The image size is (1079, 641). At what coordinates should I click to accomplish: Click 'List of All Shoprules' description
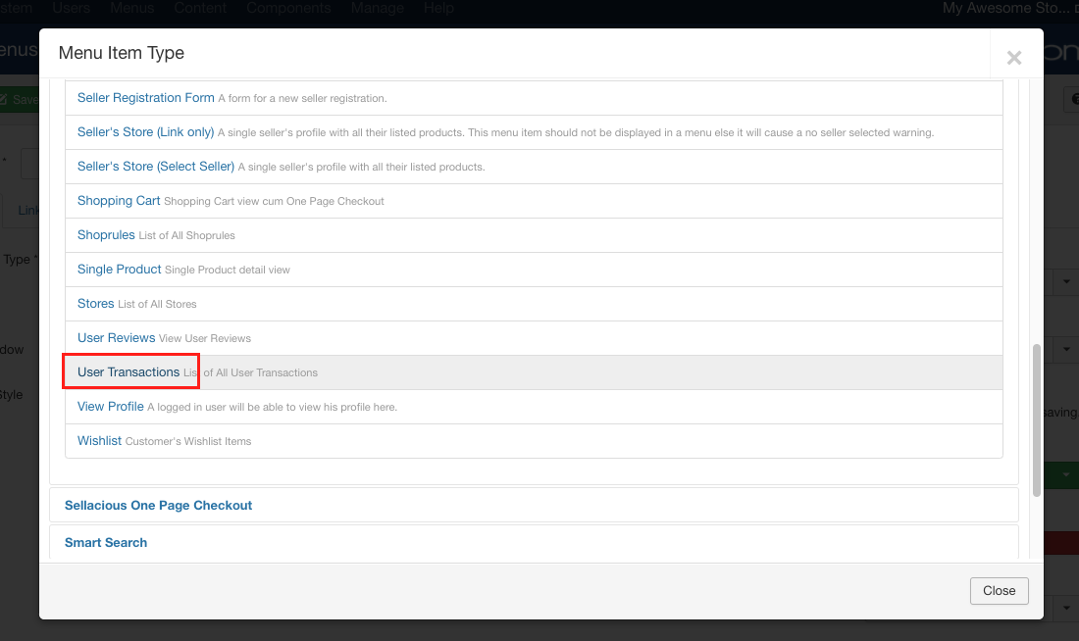pyautogui.click(x=186, y=236)
